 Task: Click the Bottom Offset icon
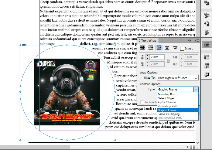point(142,64)
